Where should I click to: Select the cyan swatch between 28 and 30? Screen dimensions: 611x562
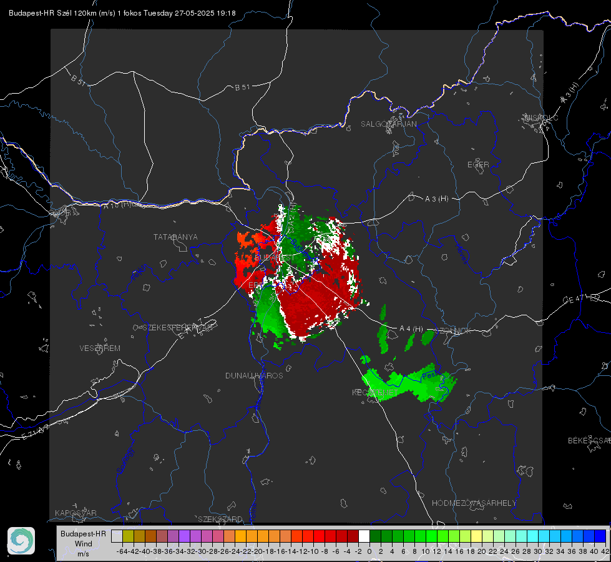pos(533,536)
